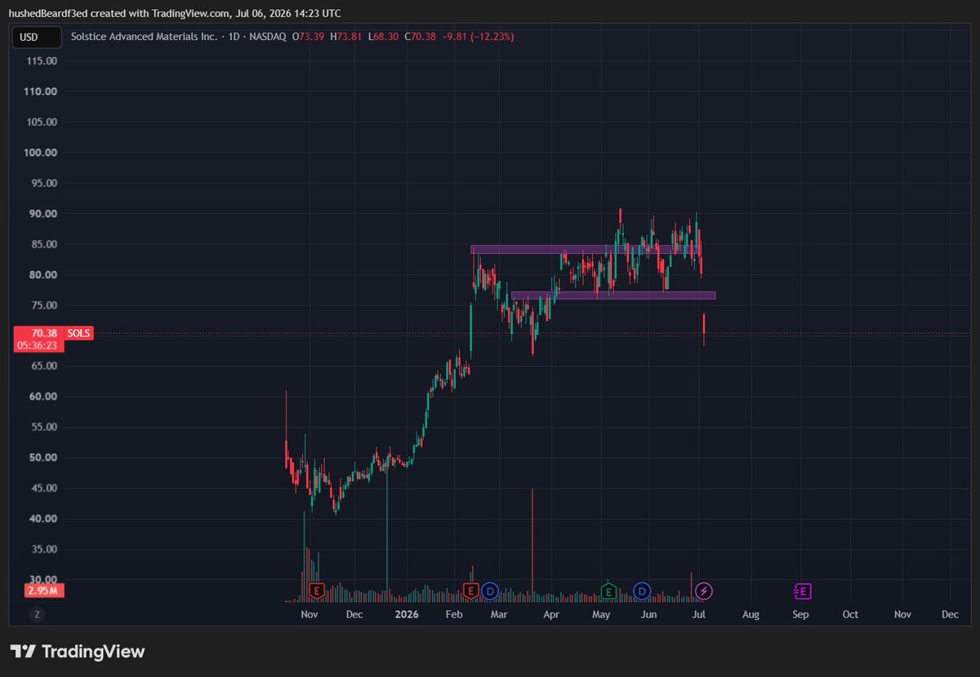980x677 pixels.
Task: Select the lower purple rectangle zone near 76
Action: [x=613, y=295]
